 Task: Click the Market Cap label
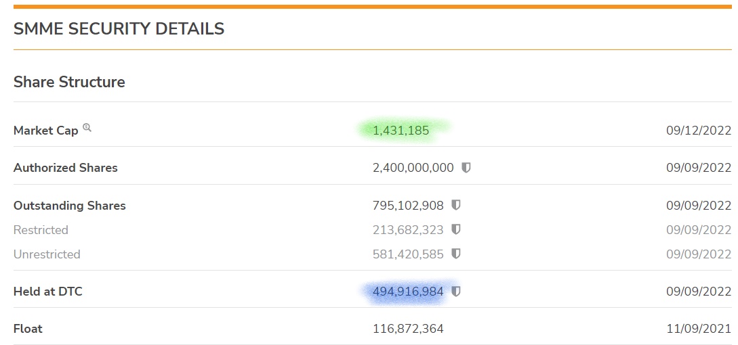[x=45, y=131]
